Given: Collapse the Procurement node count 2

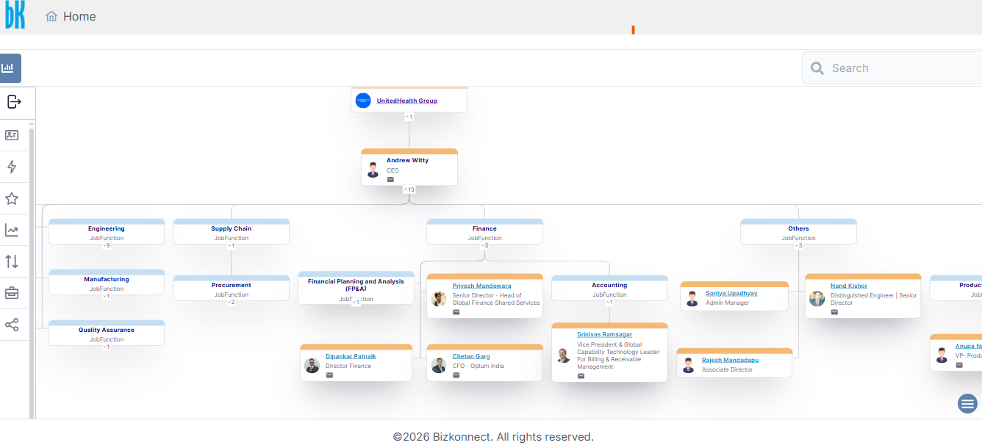Looking at the screenshot, I should click(x=232, y=302).
